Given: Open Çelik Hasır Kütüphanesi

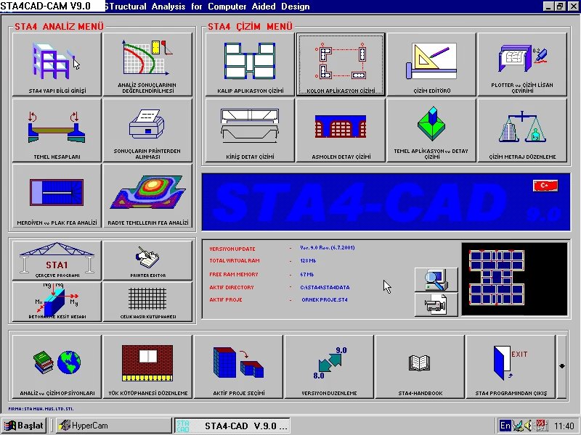Looking at the screenshot, I should pos(147,302).
